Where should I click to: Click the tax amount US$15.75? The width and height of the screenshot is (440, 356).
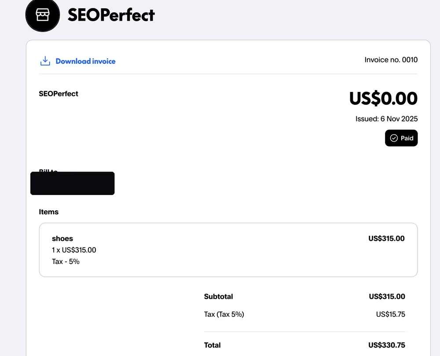(x=391, y=314)
